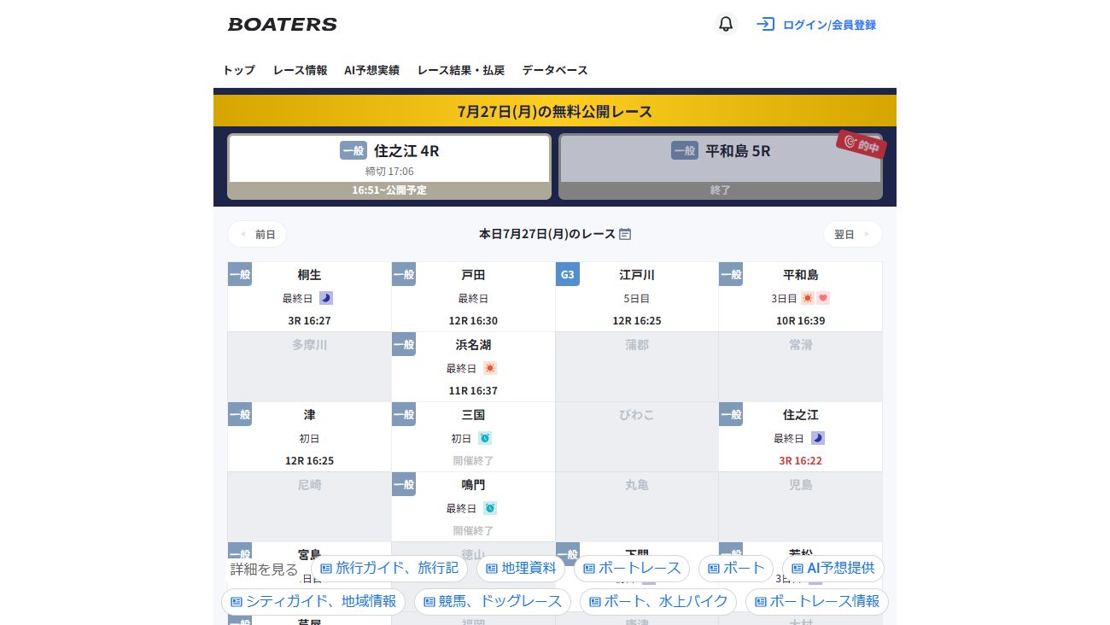
Task: Click the 一般 badge on 桐生 cell
Action: (240, 274)
